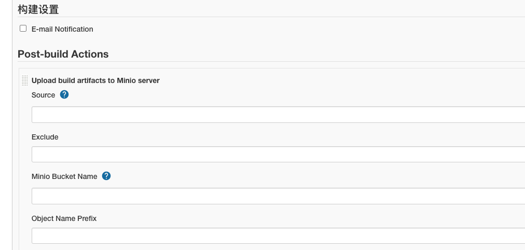The height and width of the screenshot is (250, 525).
Task: Click the E-mail Notification label text
Action: point(62,29)
